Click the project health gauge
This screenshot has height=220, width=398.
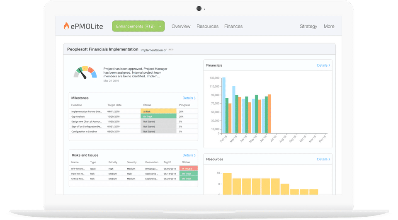[85, 73]
